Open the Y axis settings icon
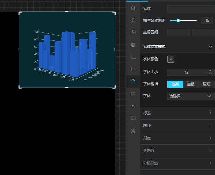 click(x=133, y=69)
